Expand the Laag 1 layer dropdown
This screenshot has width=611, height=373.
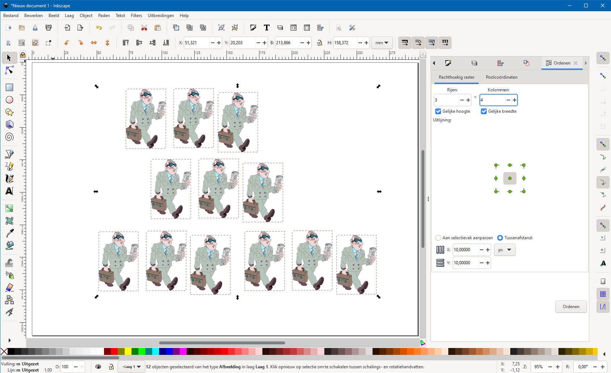[x=131, y=367]
